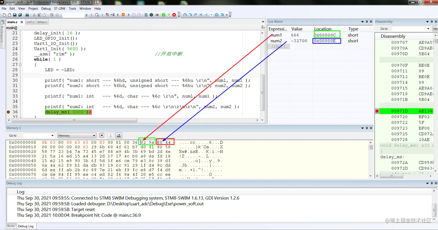Close the main.c editor tab
438x230 pixels.
[22, 22]
